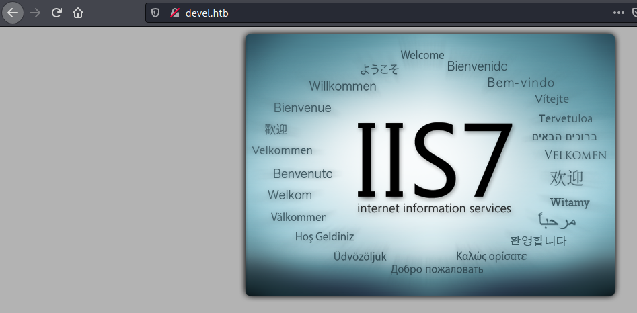Click the 'Hoş Geldiniz' greeting text
This screenshot has height=313, width=637.
click(x=324, y=236)
